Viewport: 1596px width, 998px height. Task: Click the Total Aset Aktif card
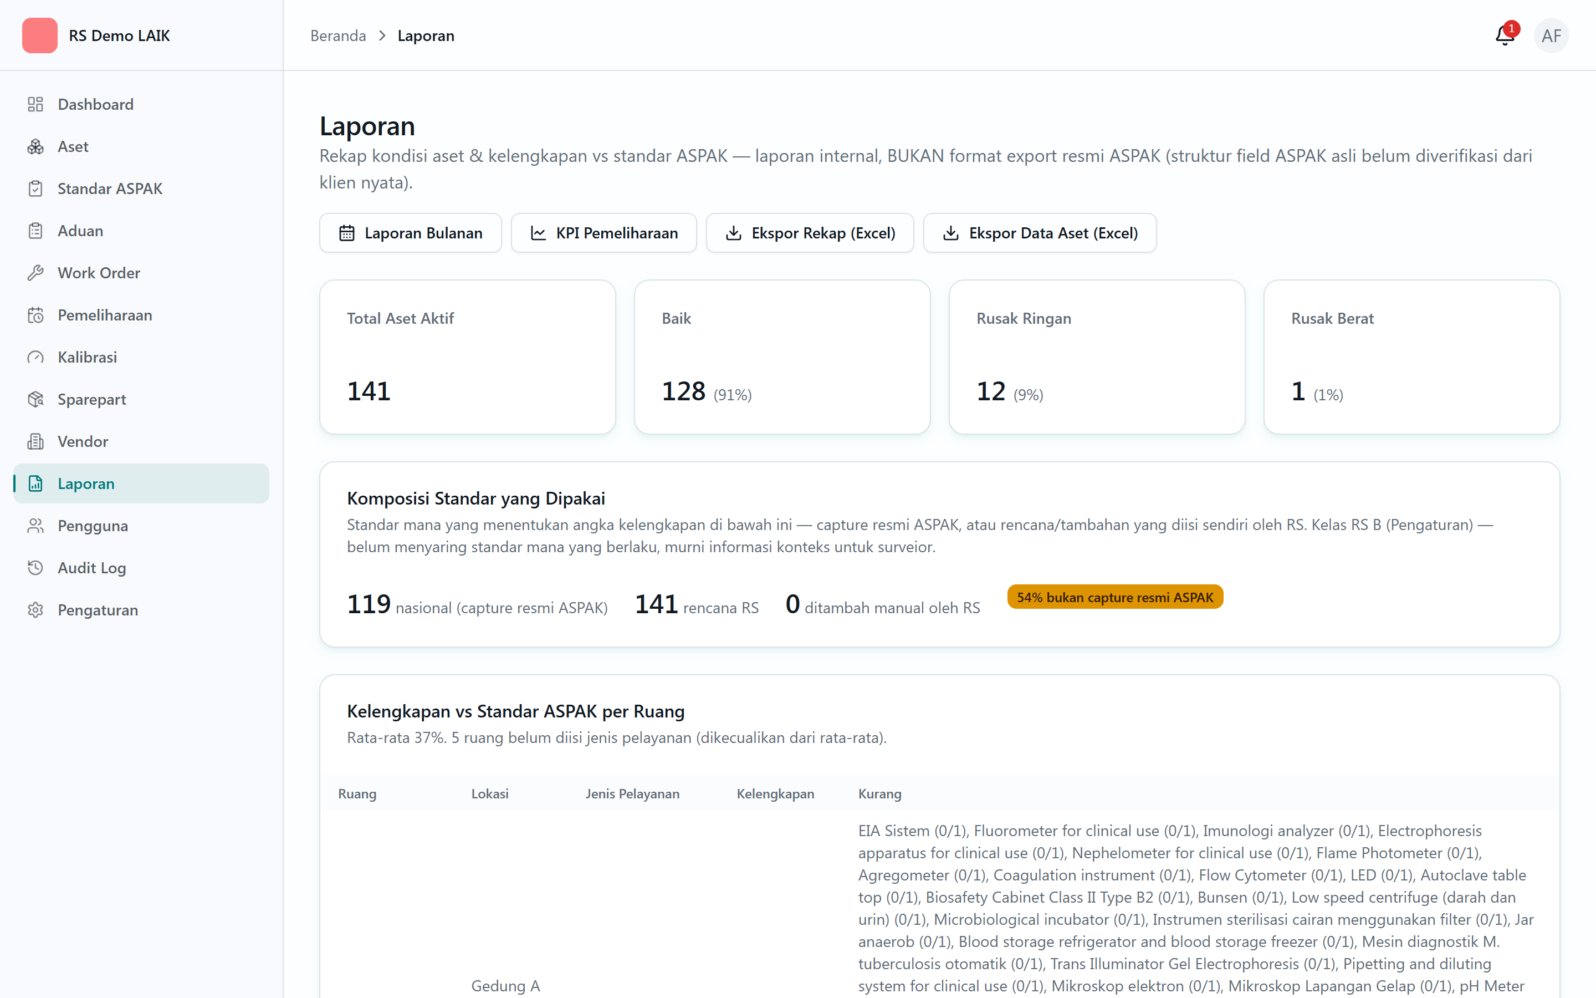pyautogui.click(x=468, y=357)
